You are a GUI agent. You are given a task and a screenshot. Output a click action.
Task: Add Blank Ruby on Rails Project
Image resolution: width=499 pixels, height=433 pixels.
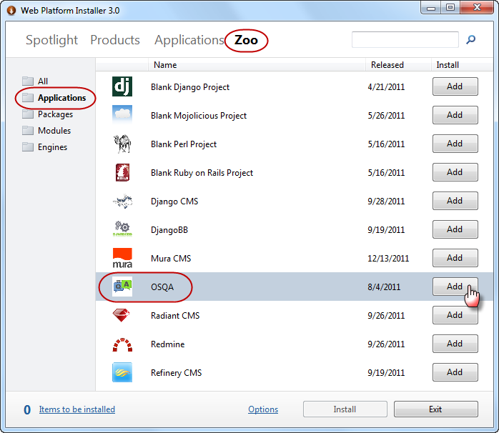coord(455,172)
